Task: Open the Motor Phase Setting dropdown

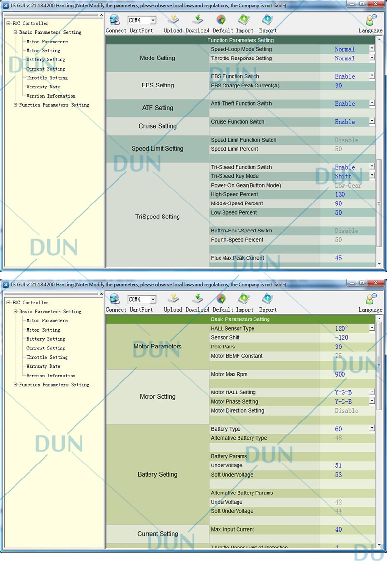Action: pyautogui.click(x=372, y=401)
